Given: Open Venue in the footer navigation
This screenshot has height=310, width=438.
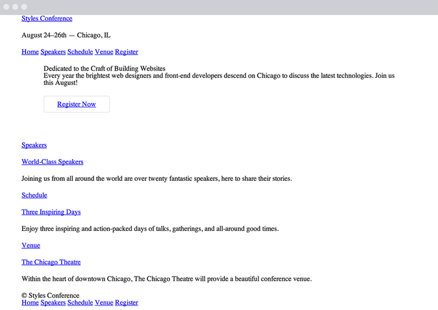Looking at the screenshot, I should click(104, 303).
